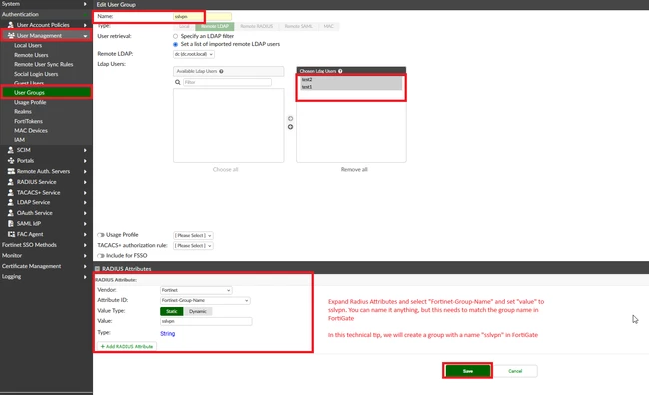Expand the Certificate Management arrow
Screen dimensions: 649x395
point(85,266)
